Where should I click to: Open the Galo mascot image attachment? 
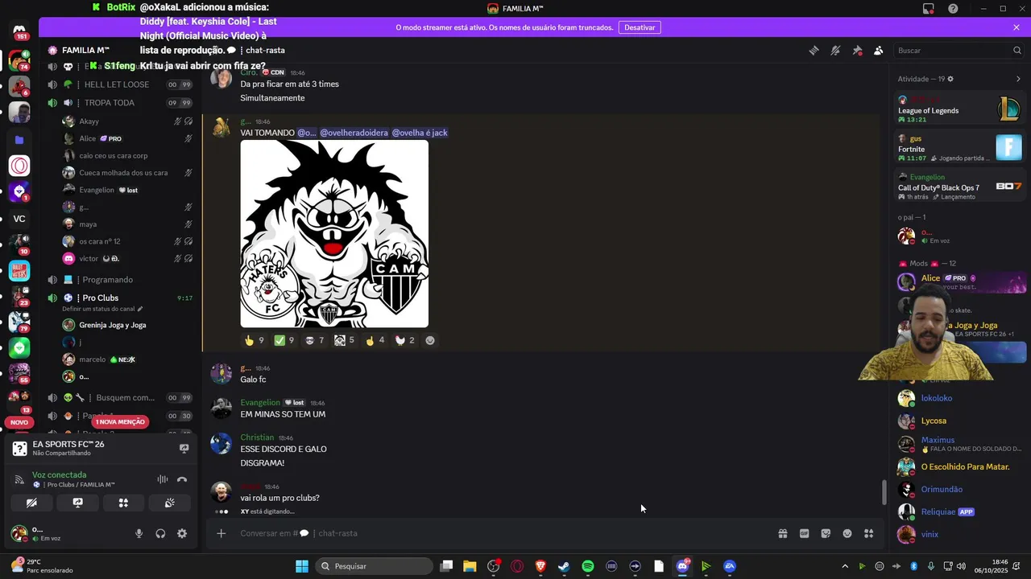tap(334, 234)
